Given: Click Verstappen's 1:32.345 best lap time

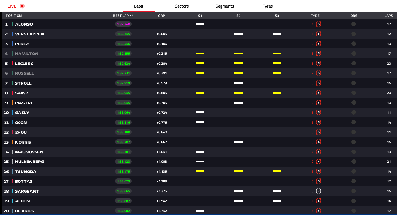Looking at the screenshot, I should (123, 34).
